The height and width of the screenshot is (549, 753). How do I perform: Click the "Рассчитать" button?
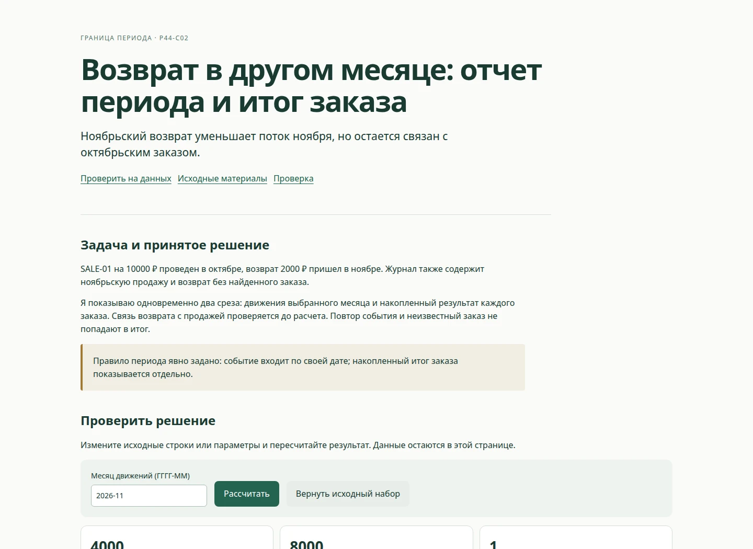pyautogui.click(x=247, y=494)
